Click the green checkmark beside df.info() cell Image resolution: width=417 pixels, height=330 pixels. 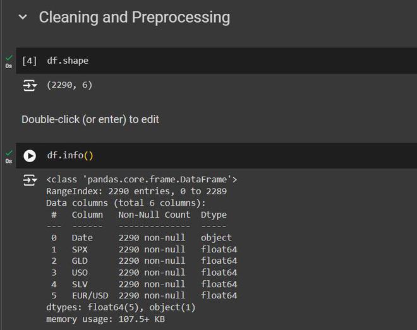point(9,153)
